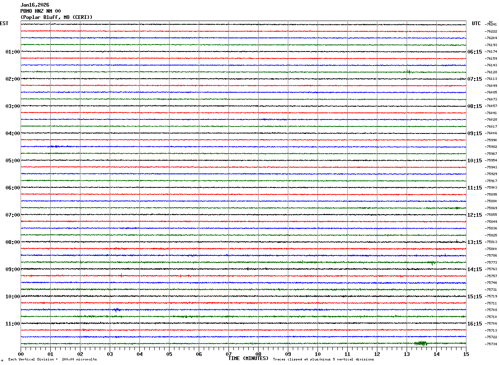This screenshot has height=365, width=499.
Task: Click the "13" minute tick label
Action: (x=407, y=354)
